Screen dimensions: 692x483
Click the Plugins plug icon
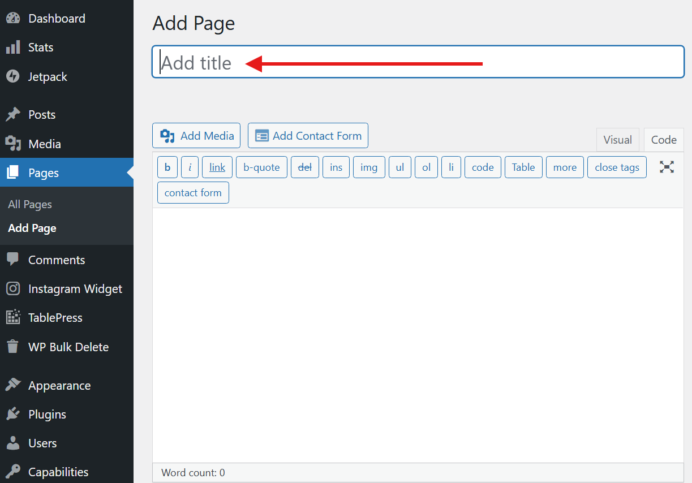tap(13, 414)
